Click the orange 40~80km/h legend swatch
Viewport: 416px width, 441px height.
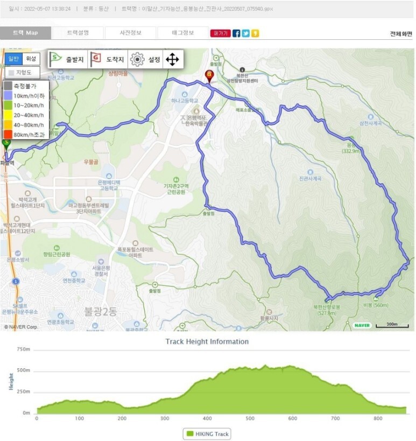(8, 125)
